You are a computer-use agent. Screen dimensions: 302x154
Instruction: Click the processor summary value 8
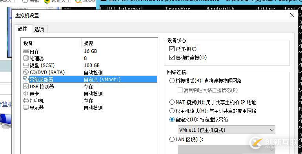coord(86,58)
